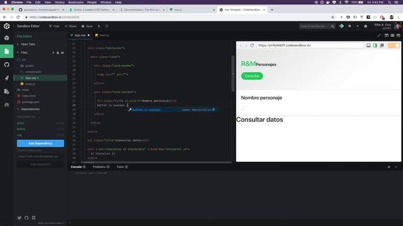Select App.vue in the file tree

click(40, 78)
